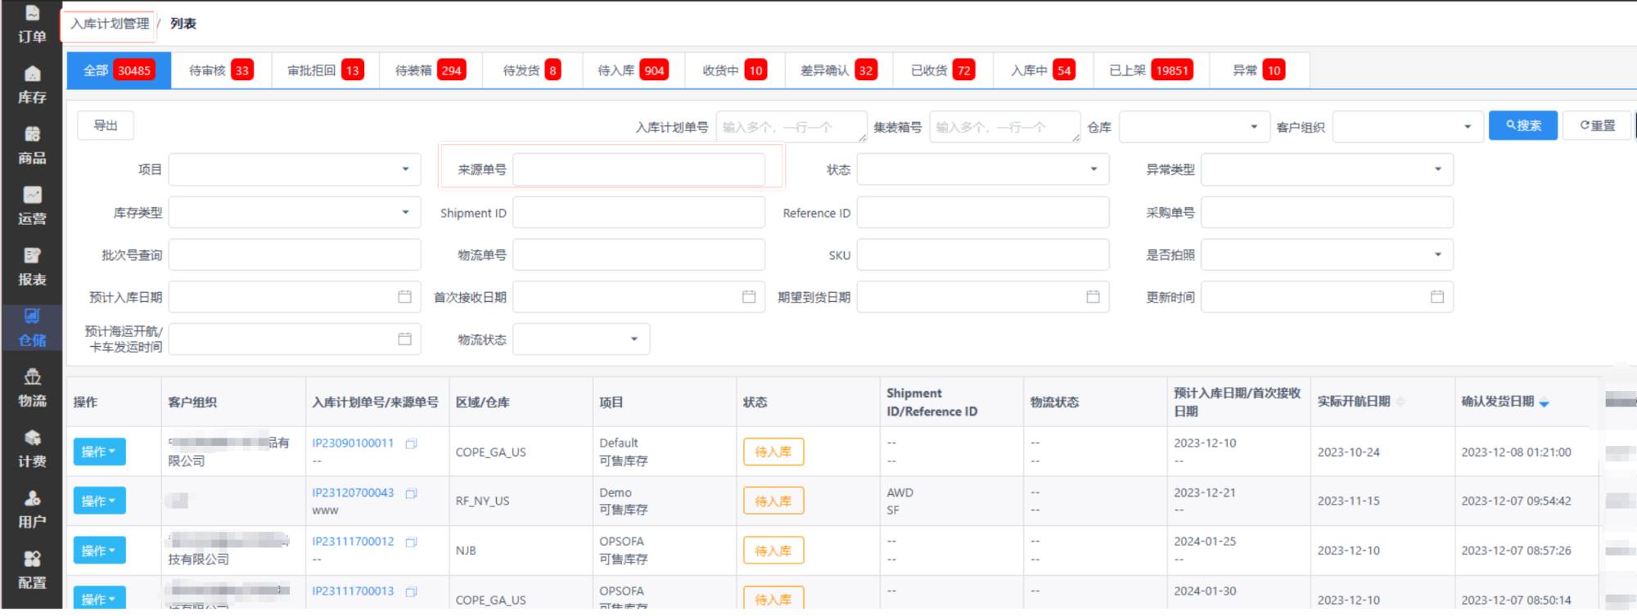This screenshot has width=1637, height=616.
Task: Sort by the 确认发货日期 column arrow
Action: (1544, 402)
